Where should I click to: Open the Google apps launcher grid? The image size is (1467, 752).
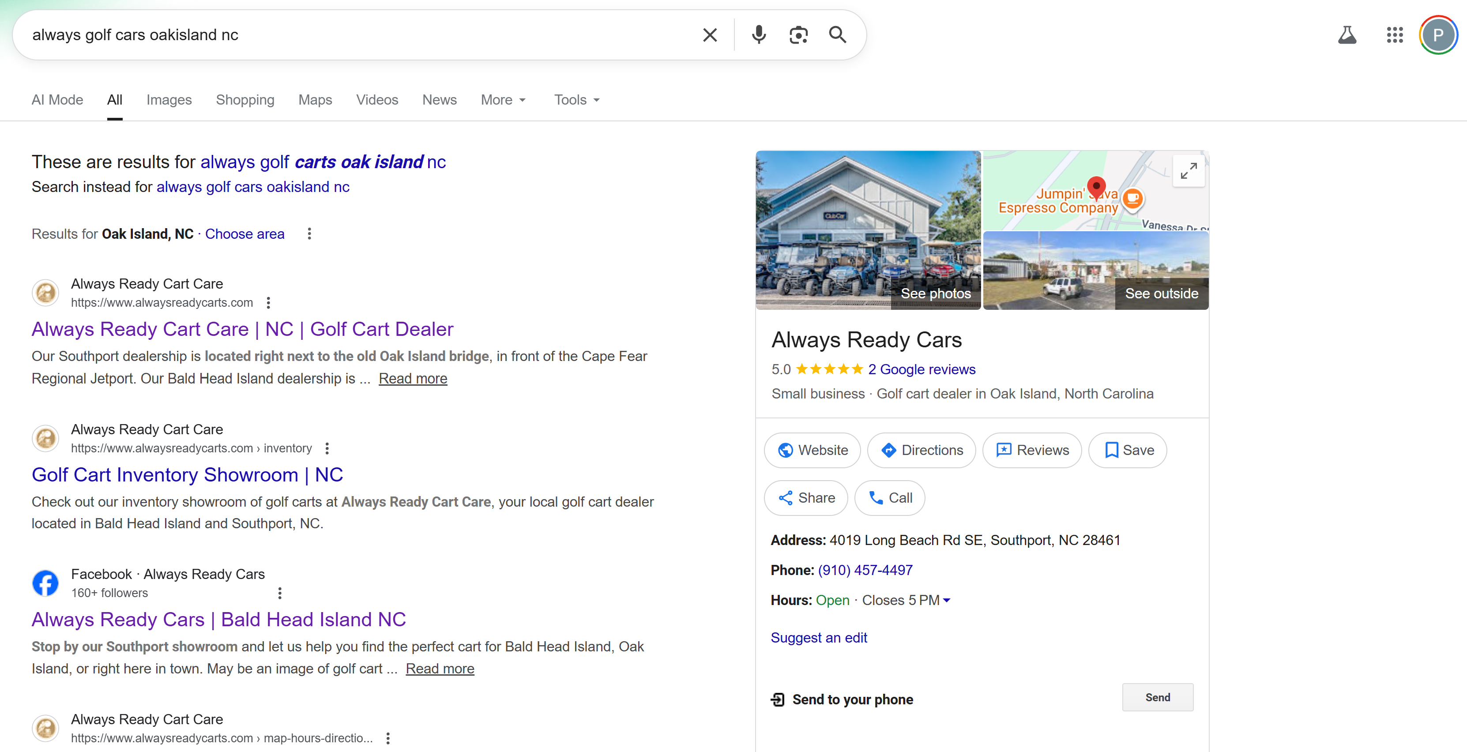pyautogui.click(x=1395, y=35)
